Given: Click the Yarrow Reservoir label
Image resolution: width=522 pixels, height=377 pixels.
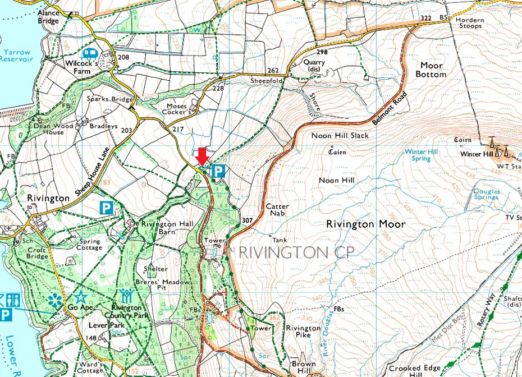Looking at the screenshot, I should tap(16, 56).
